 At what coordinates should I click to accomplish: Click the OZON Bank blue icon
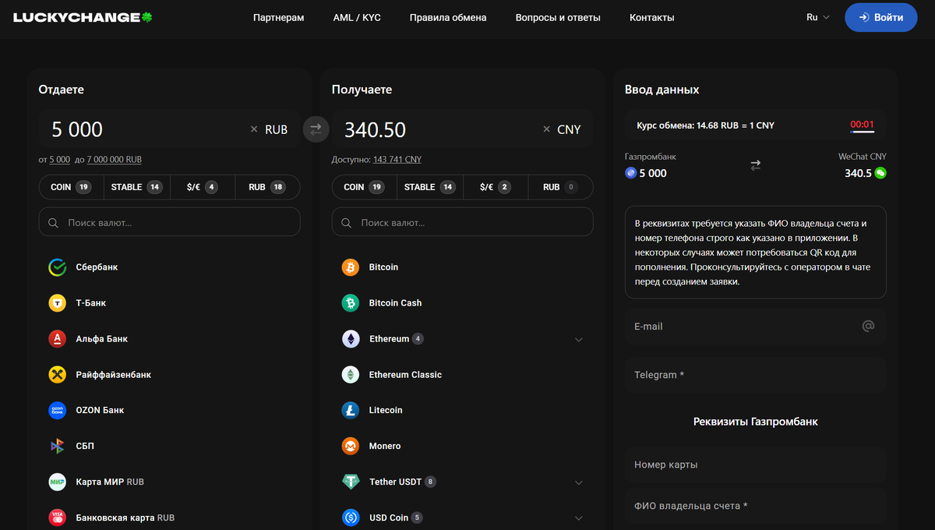click(x=58, y=410)
